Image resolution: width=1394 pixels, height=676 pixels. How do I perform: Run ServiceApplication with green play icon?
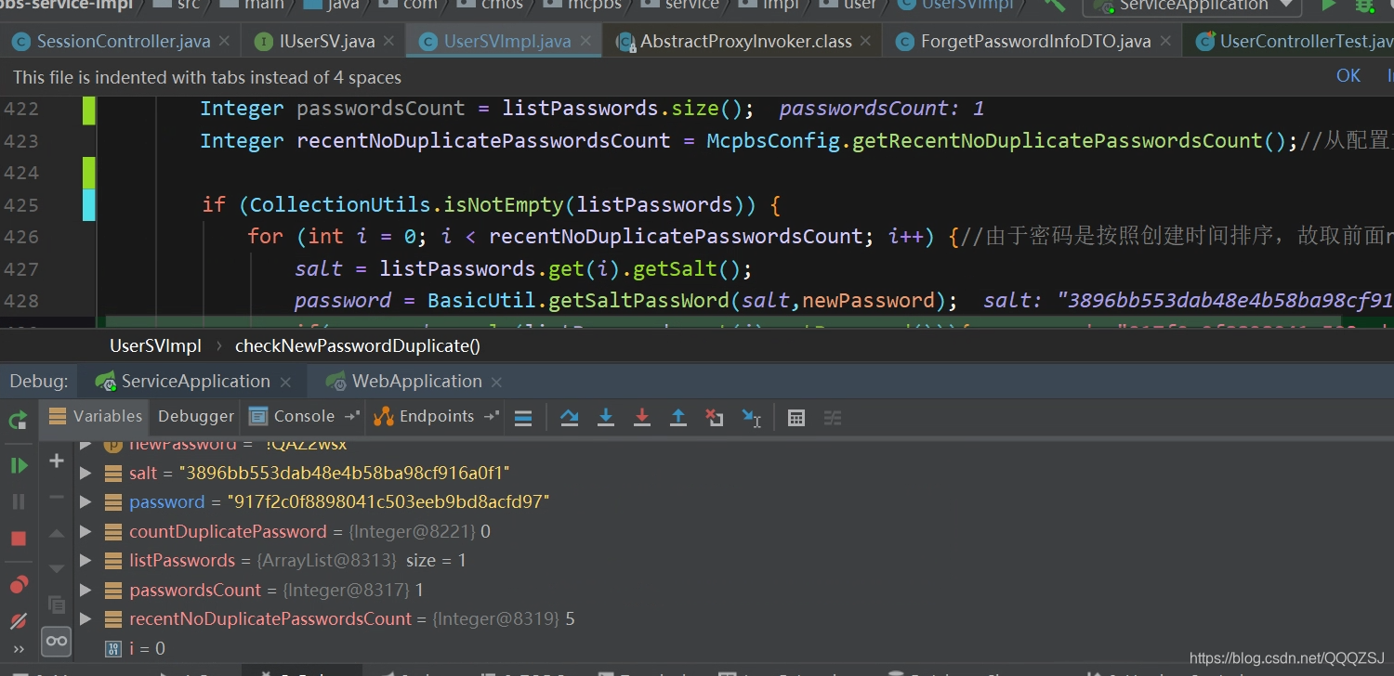pos(1329,5)
